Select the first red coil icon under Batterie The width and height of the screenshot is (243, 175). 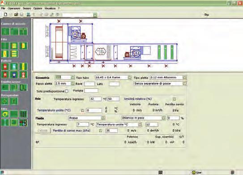coord(5,67)
